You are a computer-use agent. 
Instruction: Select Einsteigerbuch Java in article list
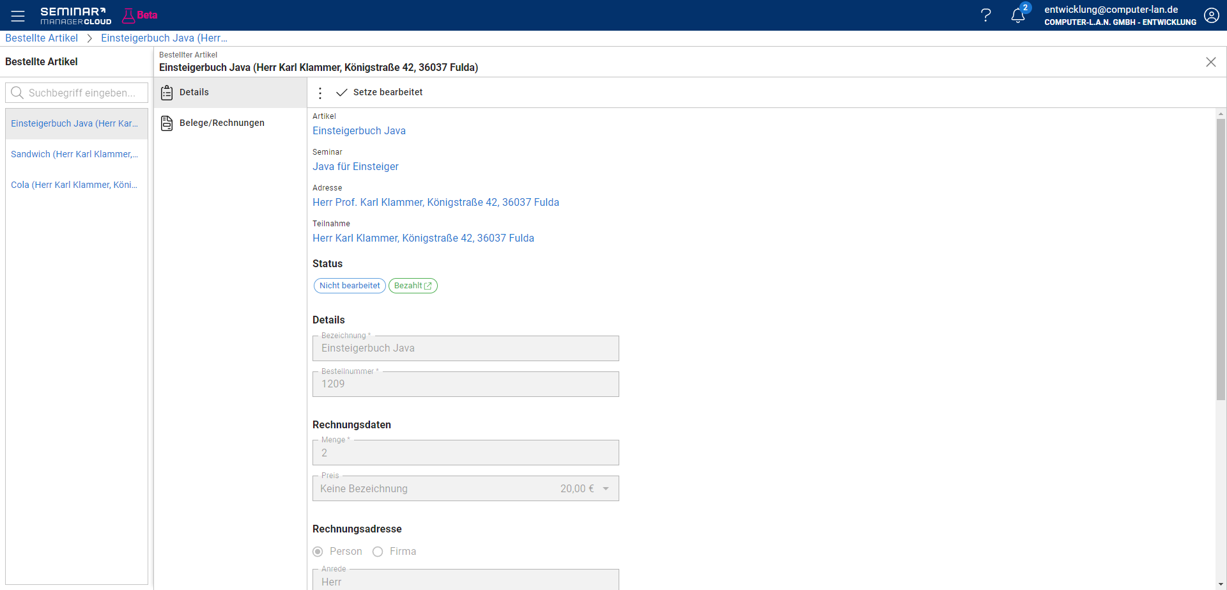pos(77,123)
